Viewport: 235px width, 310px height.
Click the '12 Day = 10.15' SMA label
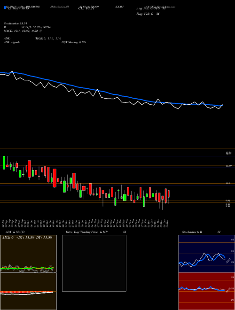(x=17, y=8)
